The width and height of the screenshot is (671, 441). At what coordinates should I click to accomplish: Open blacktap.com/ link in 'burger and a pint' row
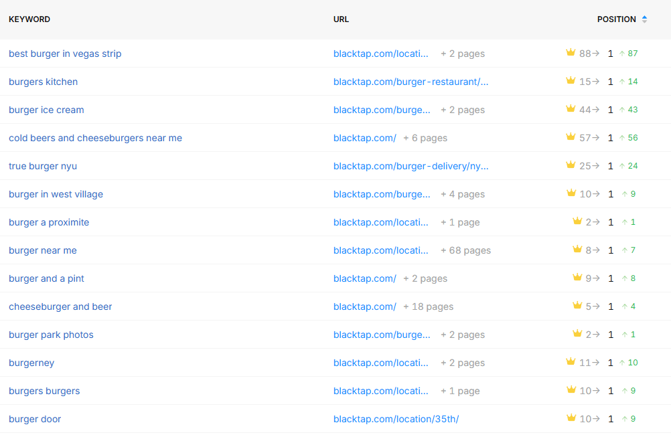(x=364, y=278)
